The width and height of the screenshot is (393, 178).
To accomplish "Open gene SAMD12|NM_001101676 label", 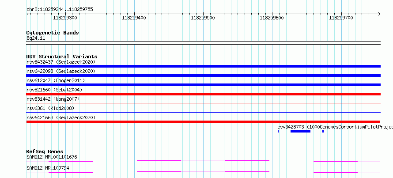I will point(52,157).
